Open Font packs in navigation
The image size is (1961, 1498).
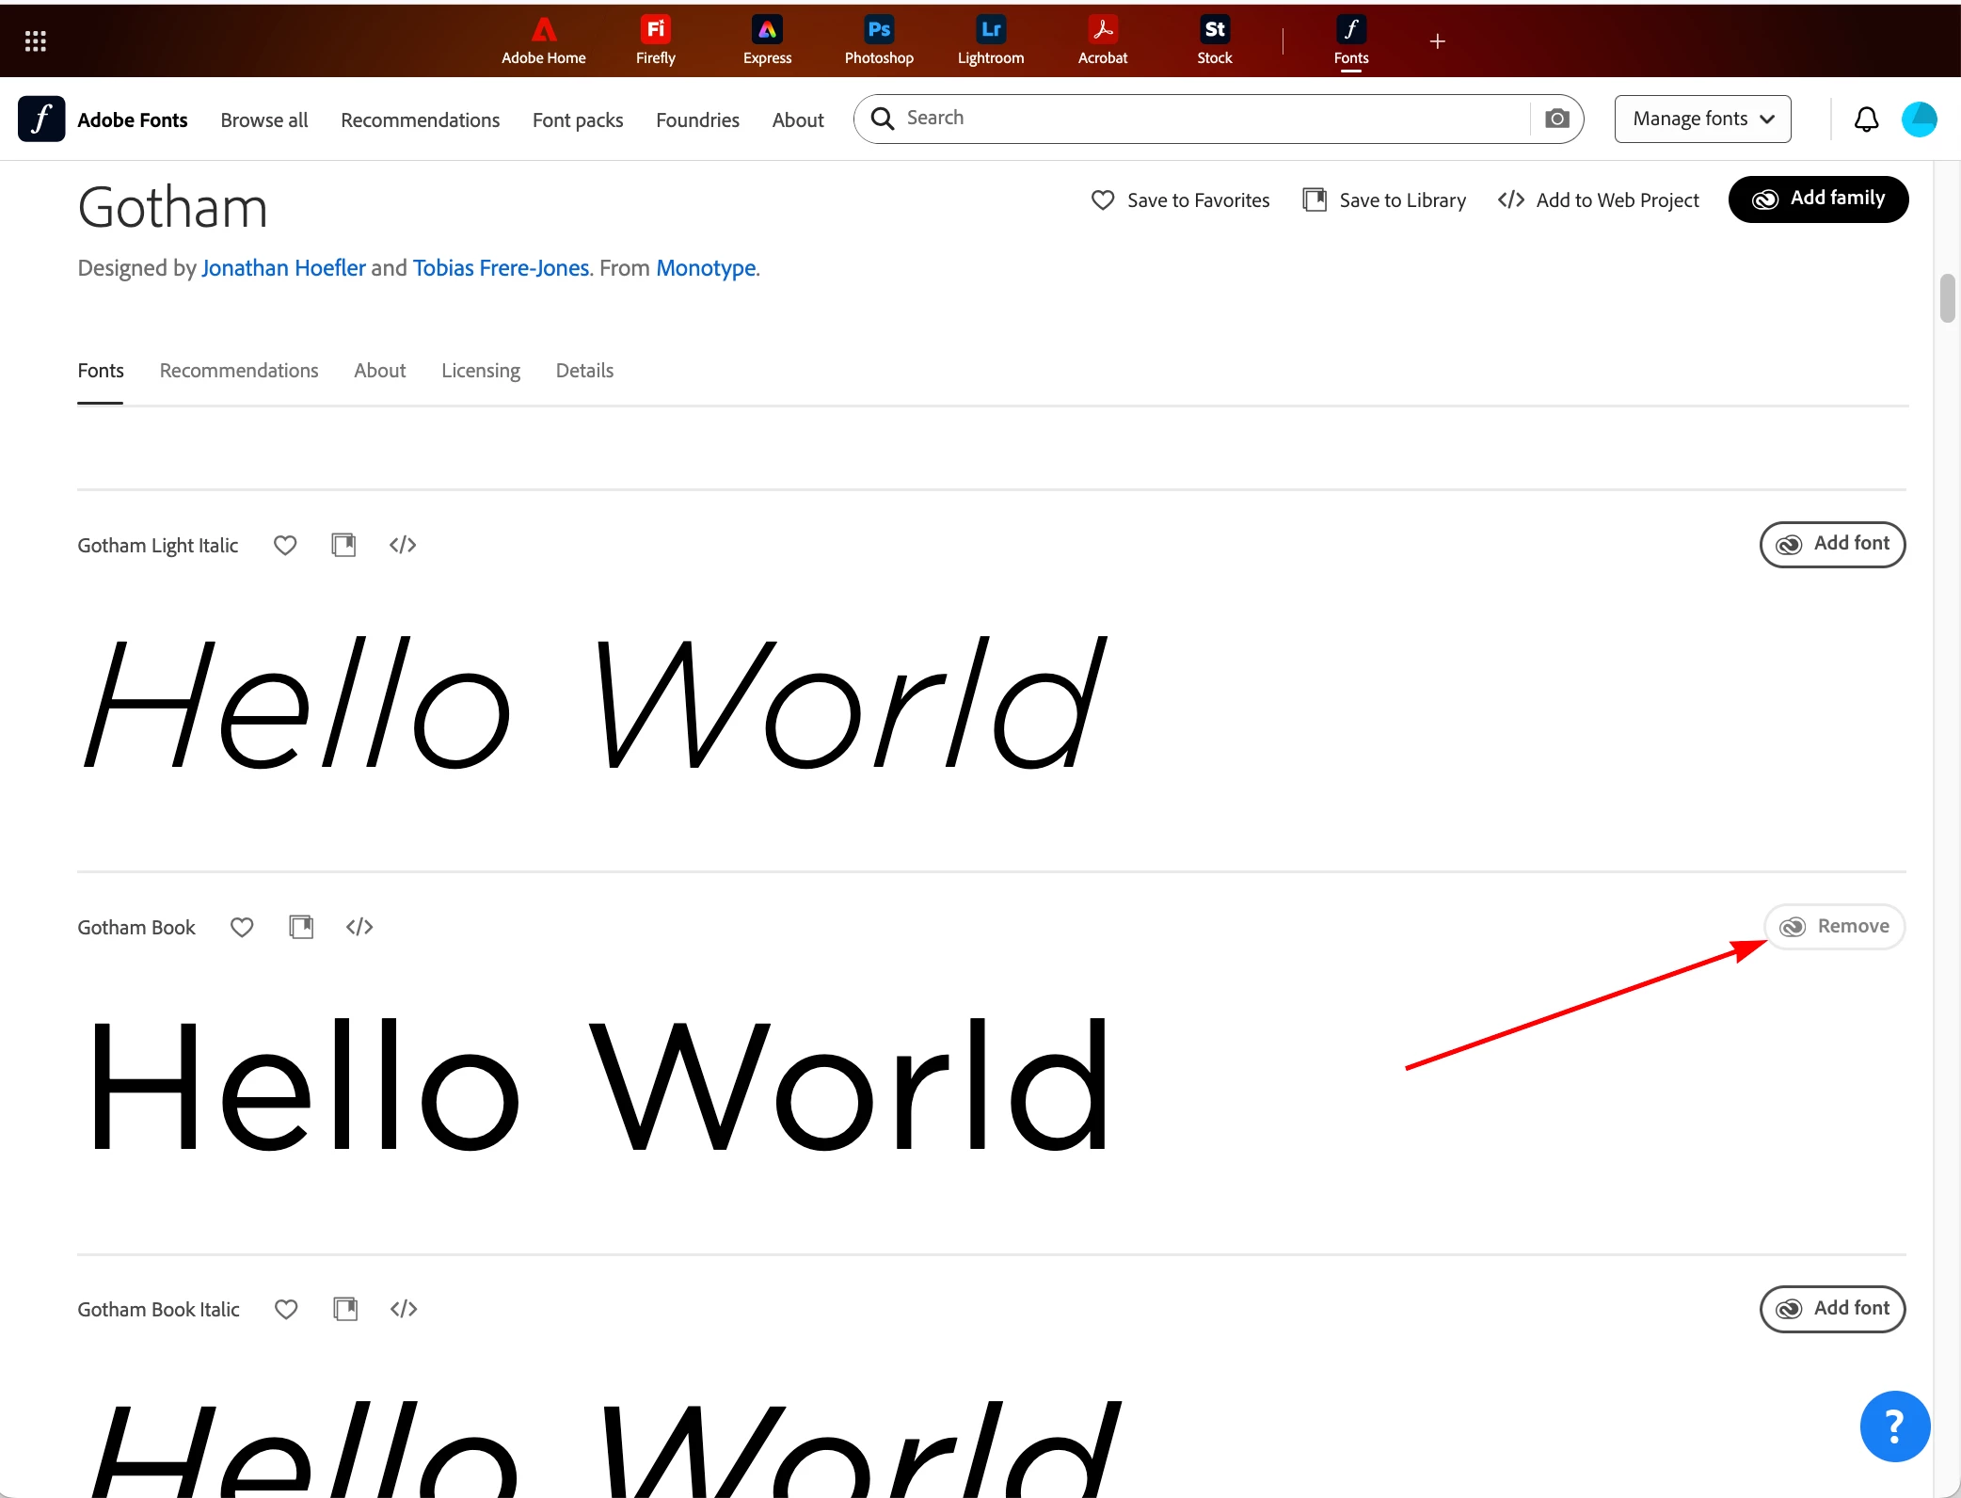pos(578,120)
